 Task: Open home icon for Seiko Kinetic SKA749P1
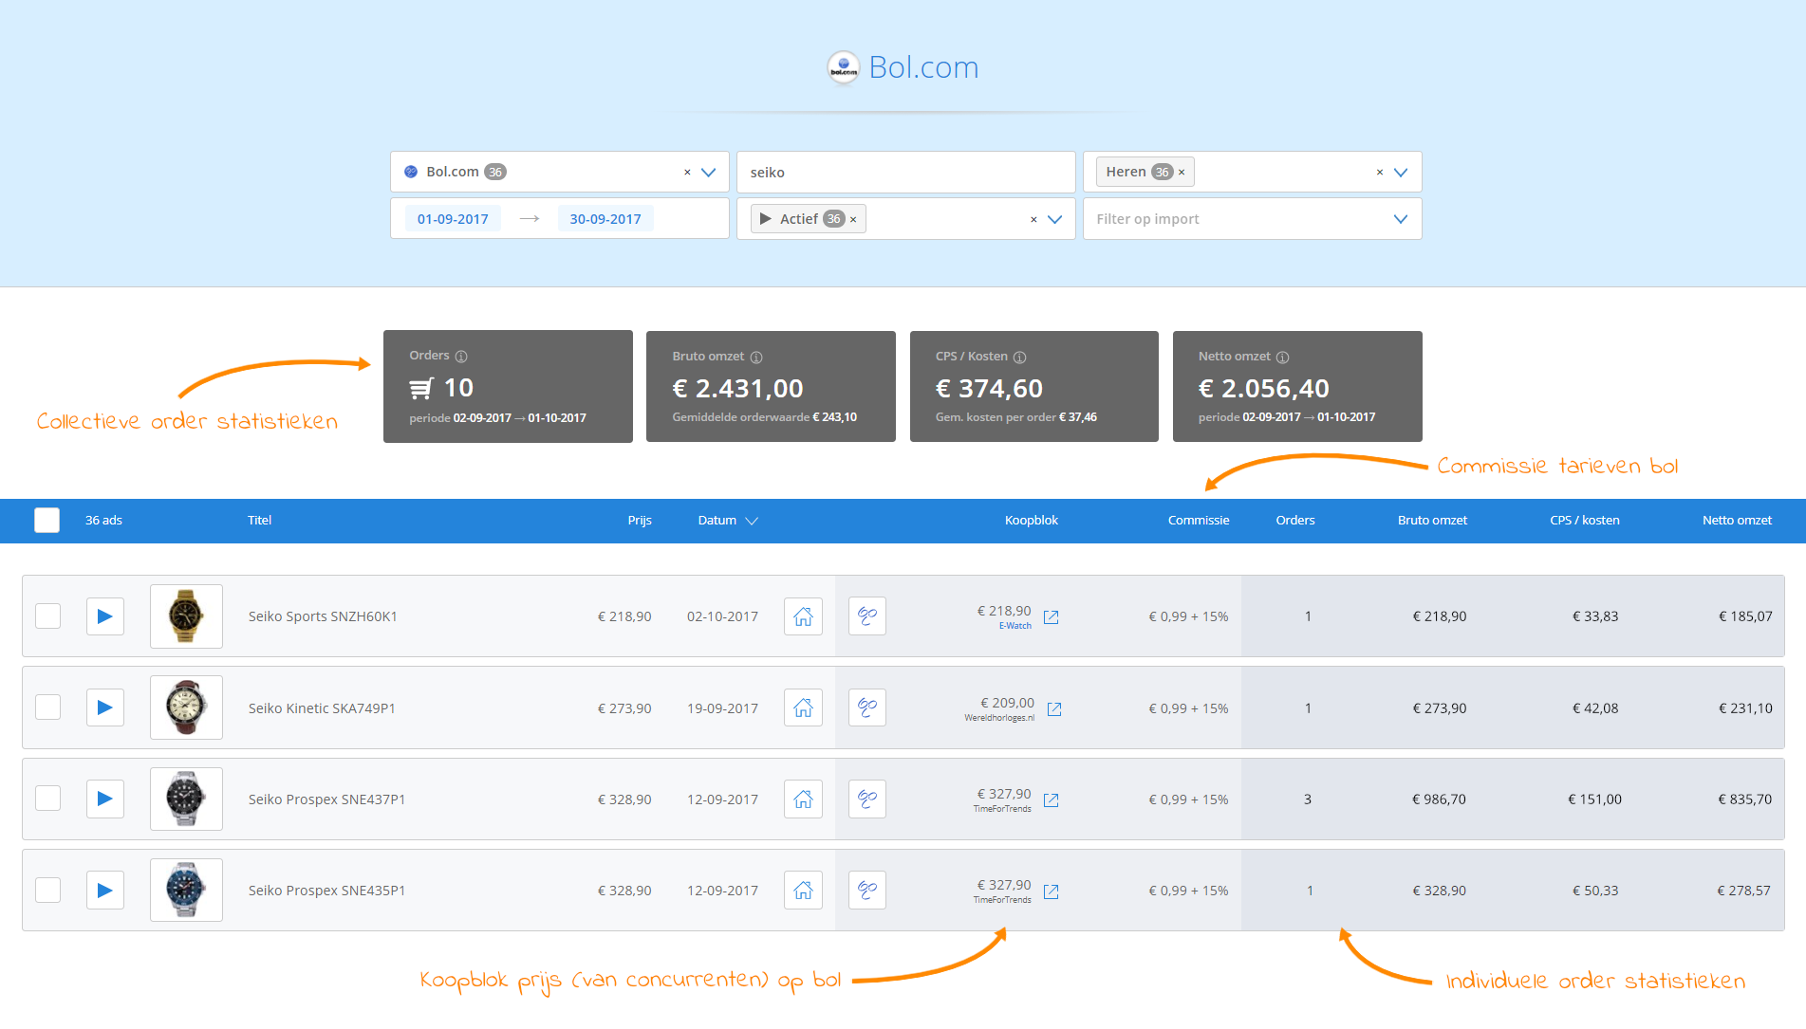click(x=803, y=707)
